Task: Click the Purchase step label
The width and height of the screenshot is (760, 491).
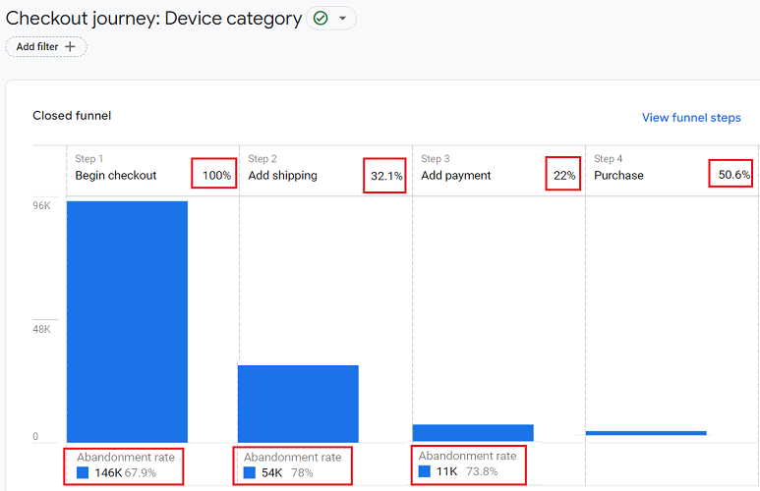Action: tap(619, 176)
